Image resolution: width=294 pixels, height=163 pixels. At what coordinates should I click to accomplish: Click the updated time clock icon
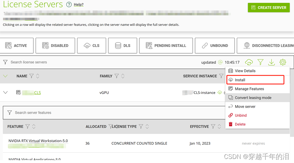pyautogui.click(x=220, y=62)
